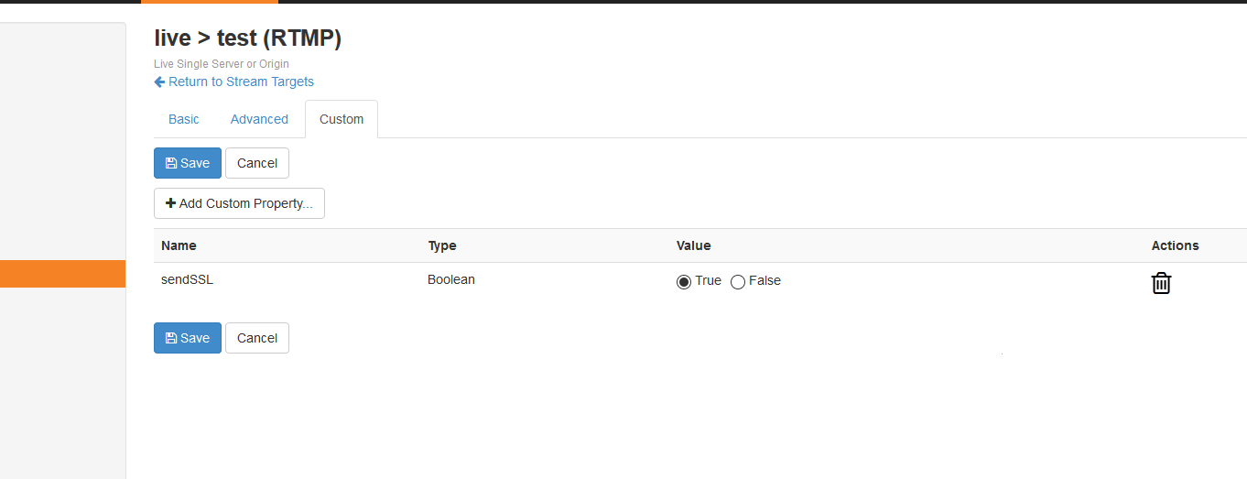
Task: Click the "False" label text in Value column
Action: 764,280
